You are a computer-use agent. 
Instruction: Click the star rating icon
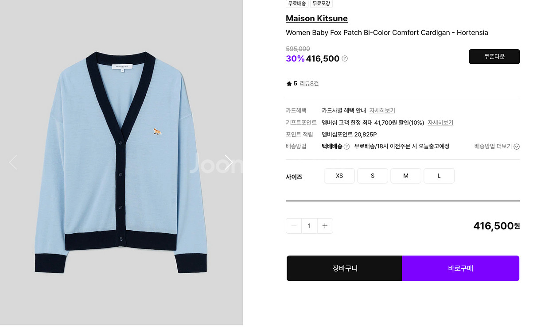click(289, 84)
